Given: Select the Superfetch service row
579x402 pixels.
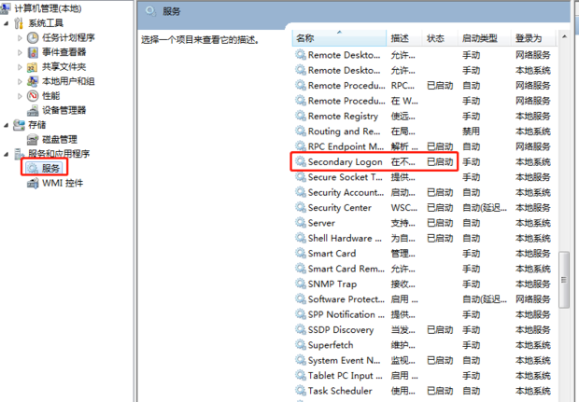Looking at the screenshot, I should point(331,345).
